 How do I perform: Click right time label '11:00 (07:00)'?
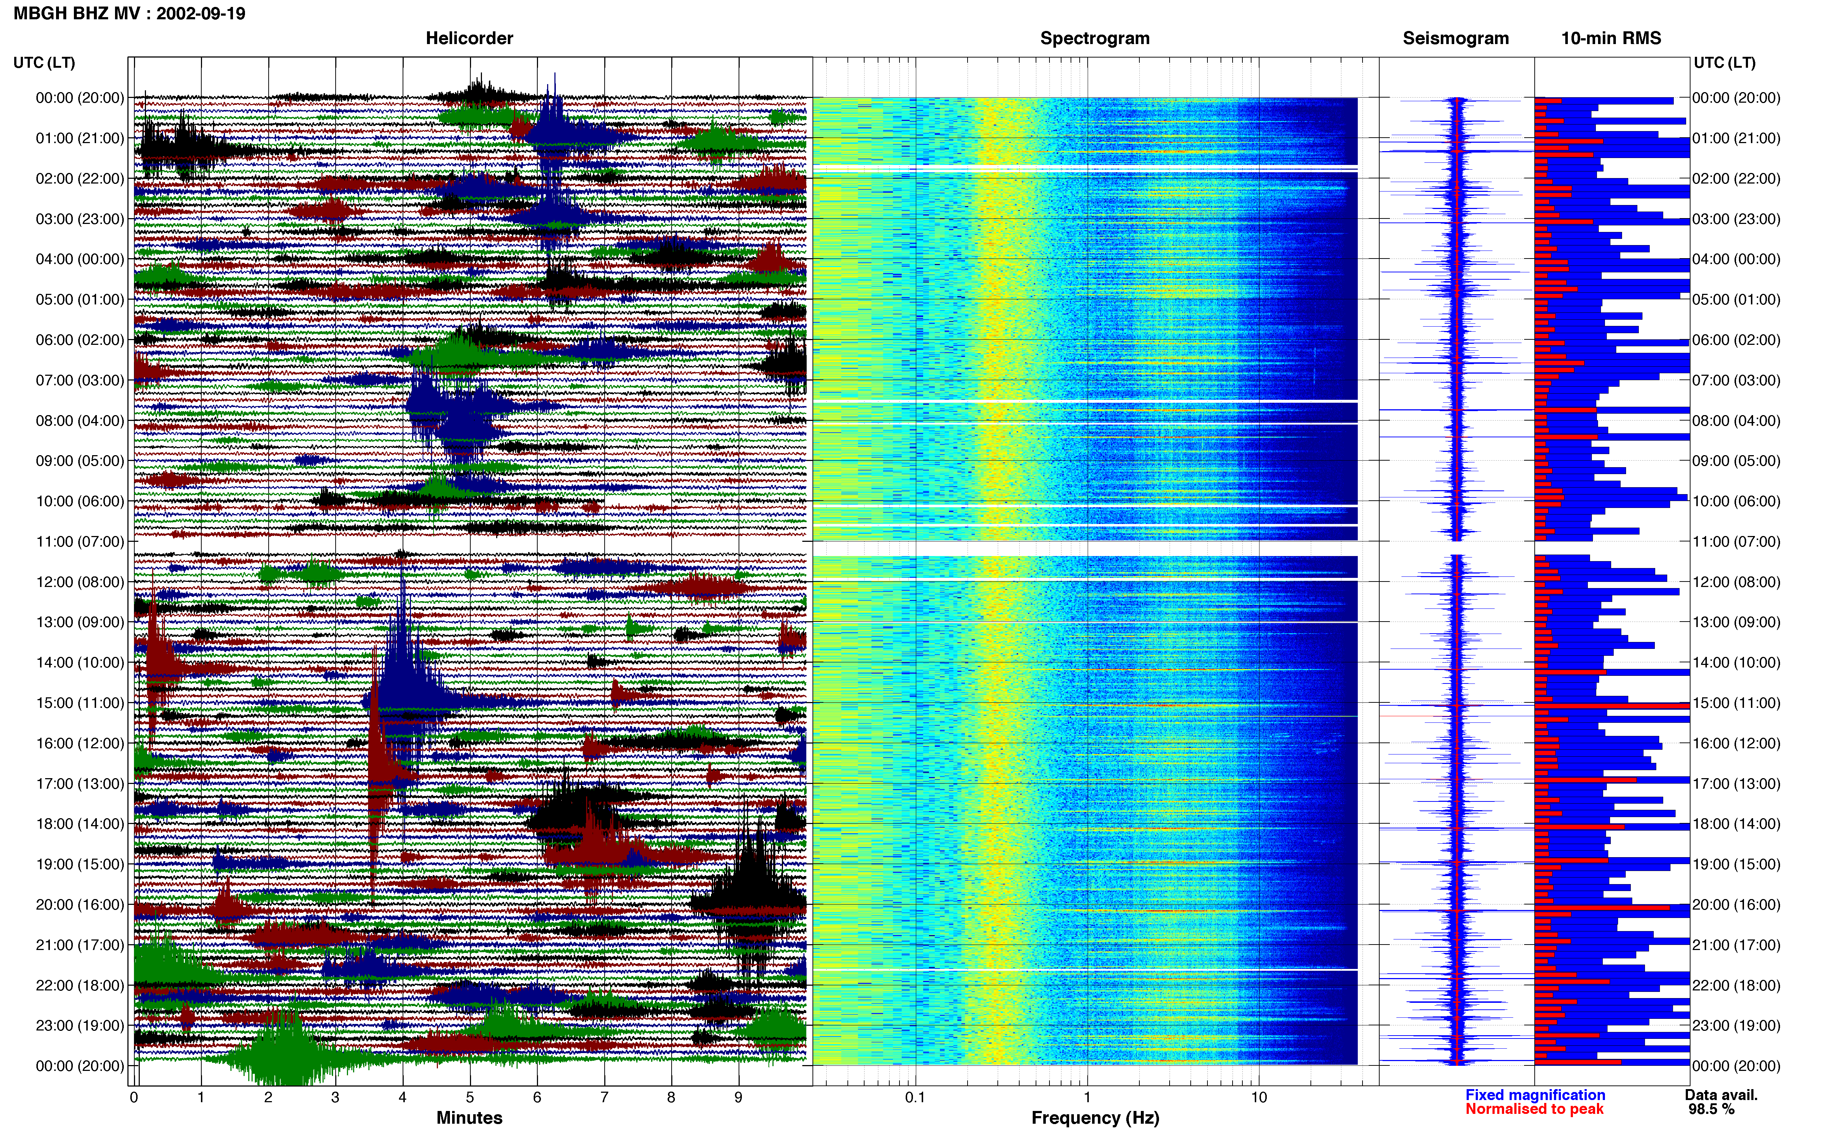[1736, 541]
